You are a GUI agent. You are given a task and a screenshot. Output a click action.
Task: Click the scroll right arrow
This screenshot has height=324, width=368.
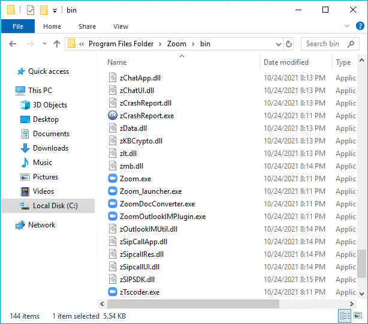(352, 304)
